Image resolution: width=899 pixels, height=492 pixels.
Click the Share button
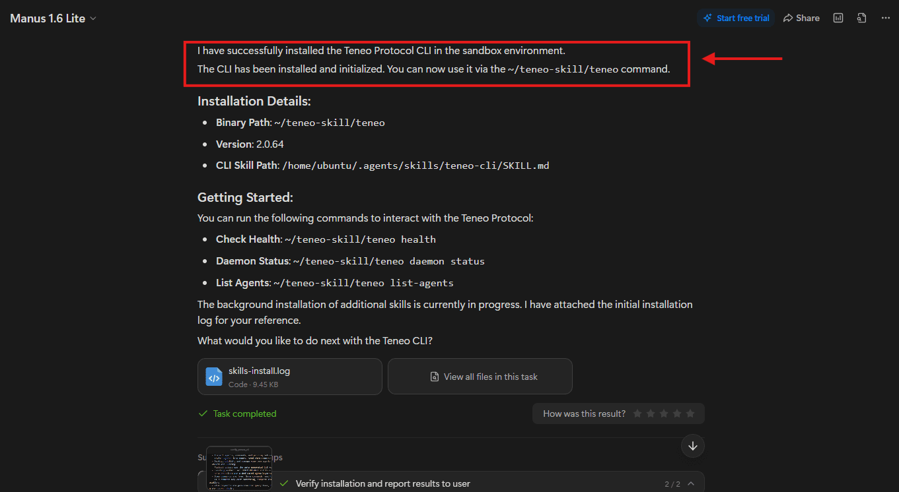pos(801,18)
